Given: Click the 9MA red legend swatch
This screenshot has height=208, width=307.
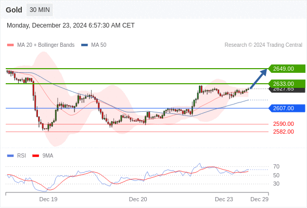Looking at the screenshot, I should 35,156.
